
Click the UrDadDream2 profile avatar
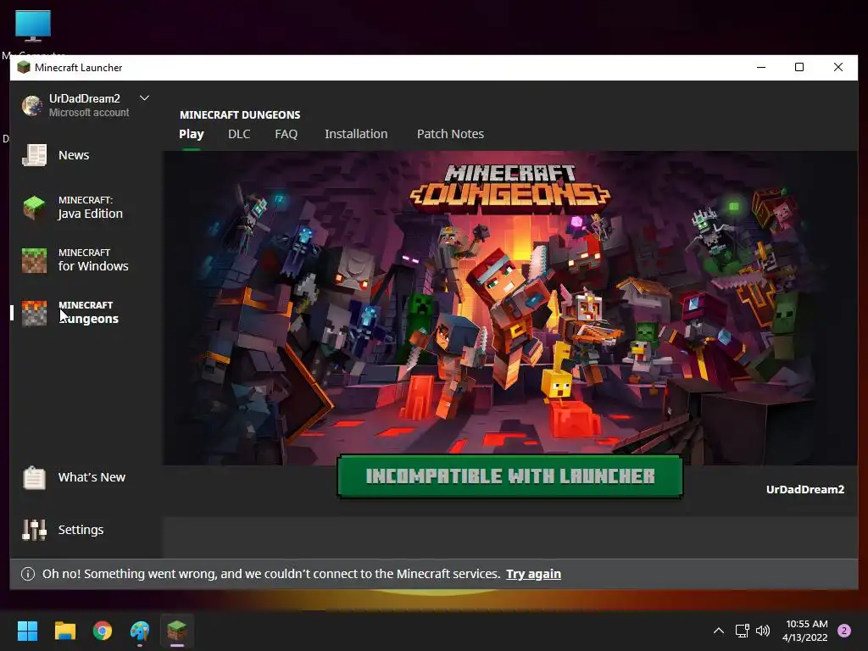click(32, 105)
